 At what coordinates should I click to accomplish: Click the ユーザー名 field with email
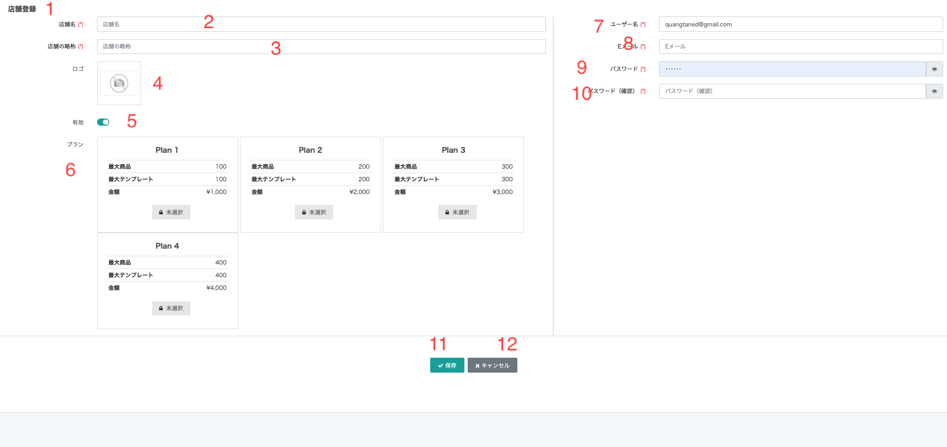pyautogui.click(x=800, y=24)
